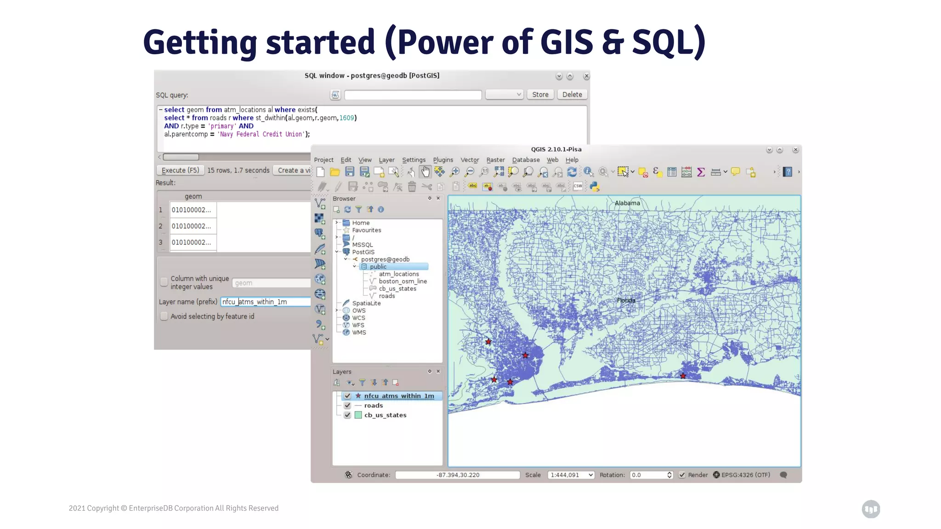Open the Python console icon
This screenshot has width=941, height=529.
click(x=595, y=186)
